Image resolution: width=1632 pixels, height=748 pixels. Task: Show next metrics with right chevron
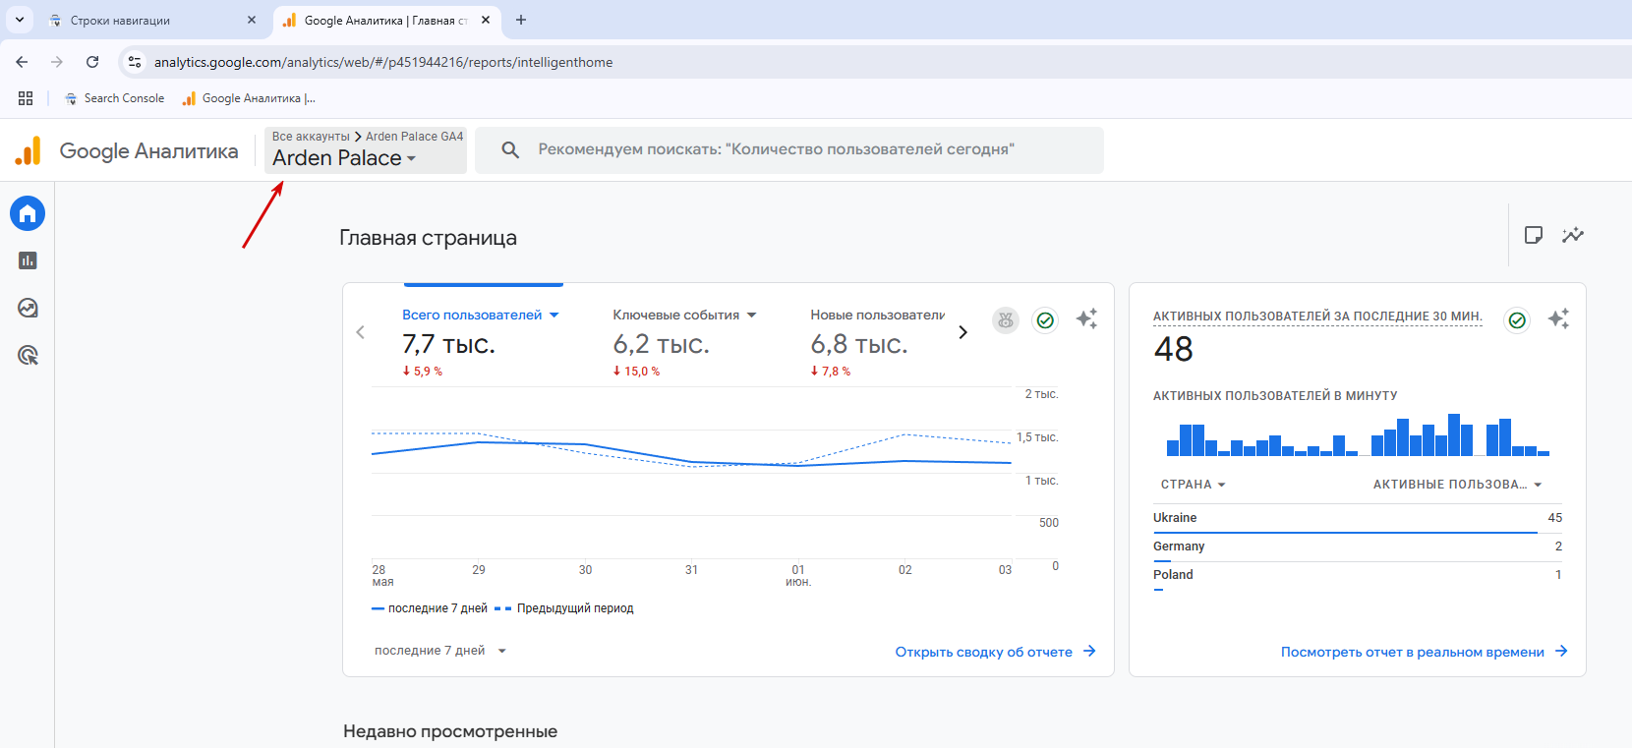(962, 332)
